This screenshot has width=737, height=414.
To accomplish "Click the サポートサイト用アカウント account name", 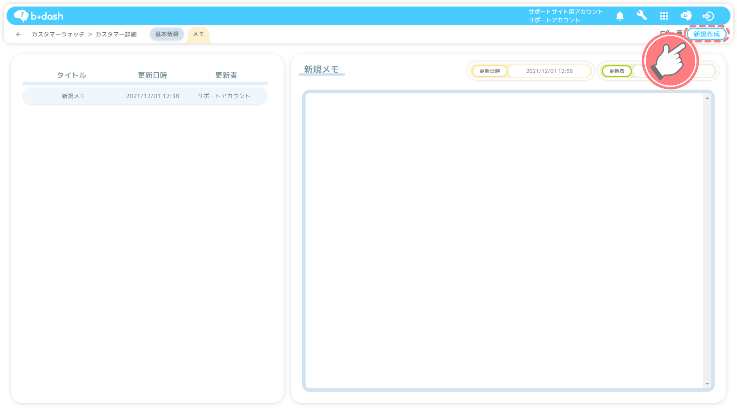I will coord(565,12).
